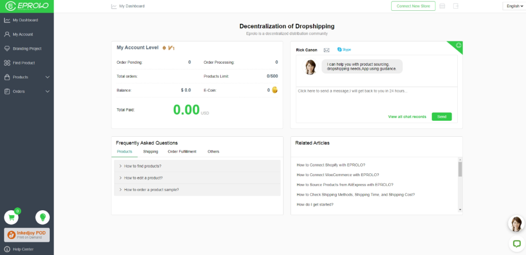Click the green live chat bubble icon
The height and width of the screenshot is (255, 526).
click(x=516, y=243)
